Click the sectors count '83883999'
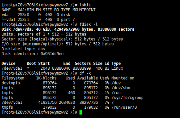Image resolution: width=180 pixels, height=118 pixels. [x=82, y=68]
